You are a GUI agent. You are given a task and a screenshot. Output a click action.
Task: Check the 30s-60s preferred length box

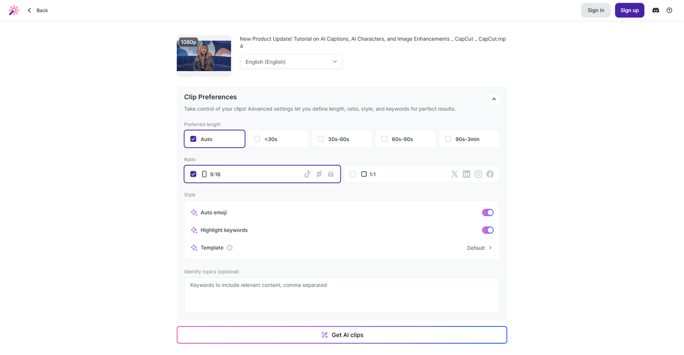click(x=321, y=139)
